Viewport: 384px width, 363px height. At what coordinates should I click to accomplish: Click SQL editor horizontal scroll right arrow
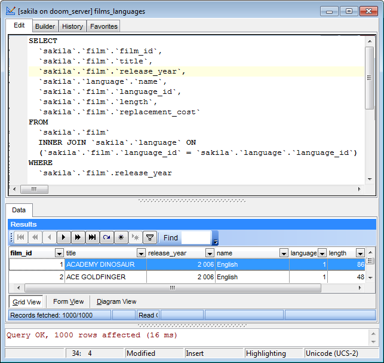point(360,189)
